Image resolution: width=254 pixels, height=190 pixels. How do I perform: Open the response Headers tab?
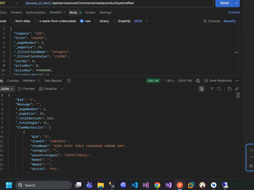click(31, 81)
